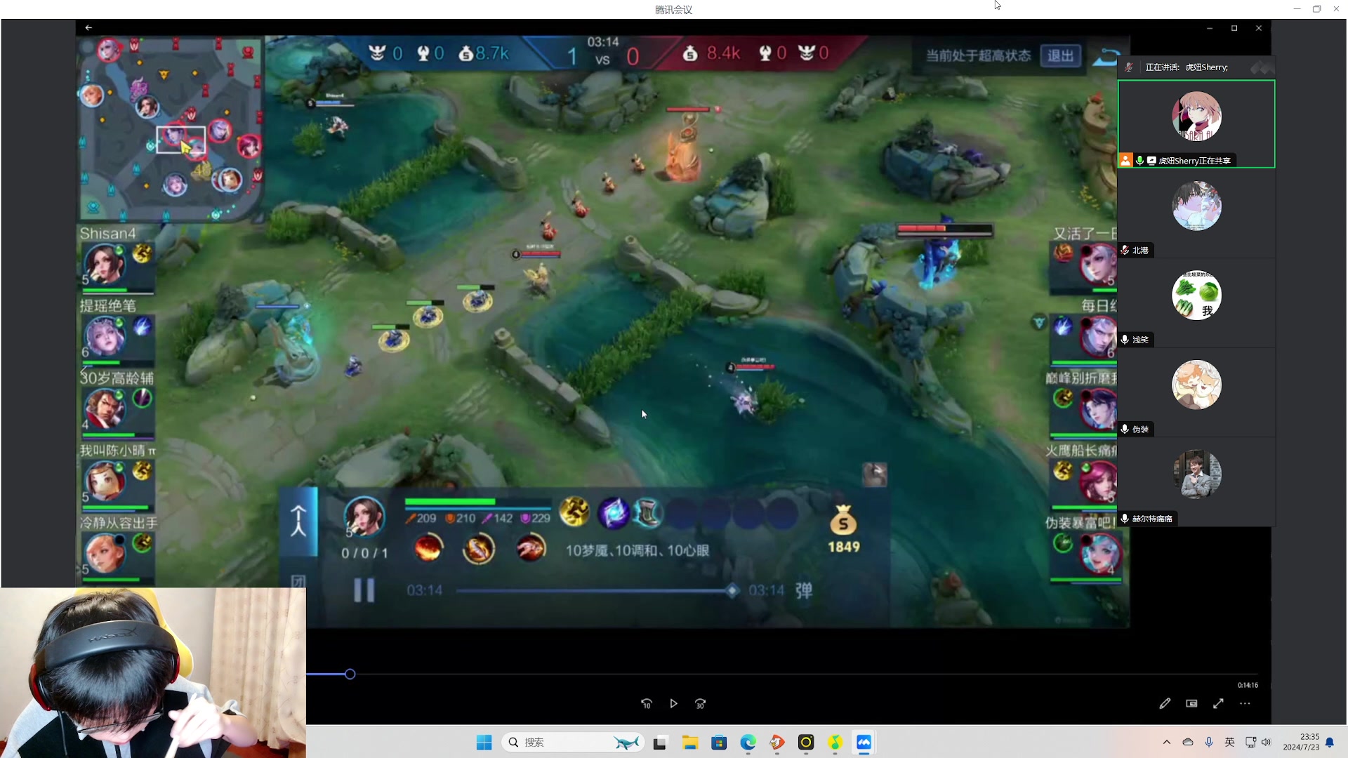The height and width of the screenshot is (758, 1348).
Task: Select player 提瑶绝笔's hero portrait
Action: 105,337
